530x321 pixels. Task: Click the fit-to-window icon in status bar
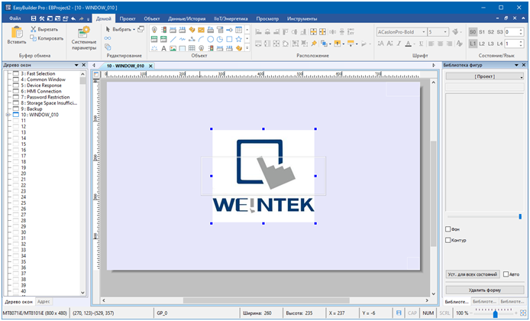[x=523, y=313]
